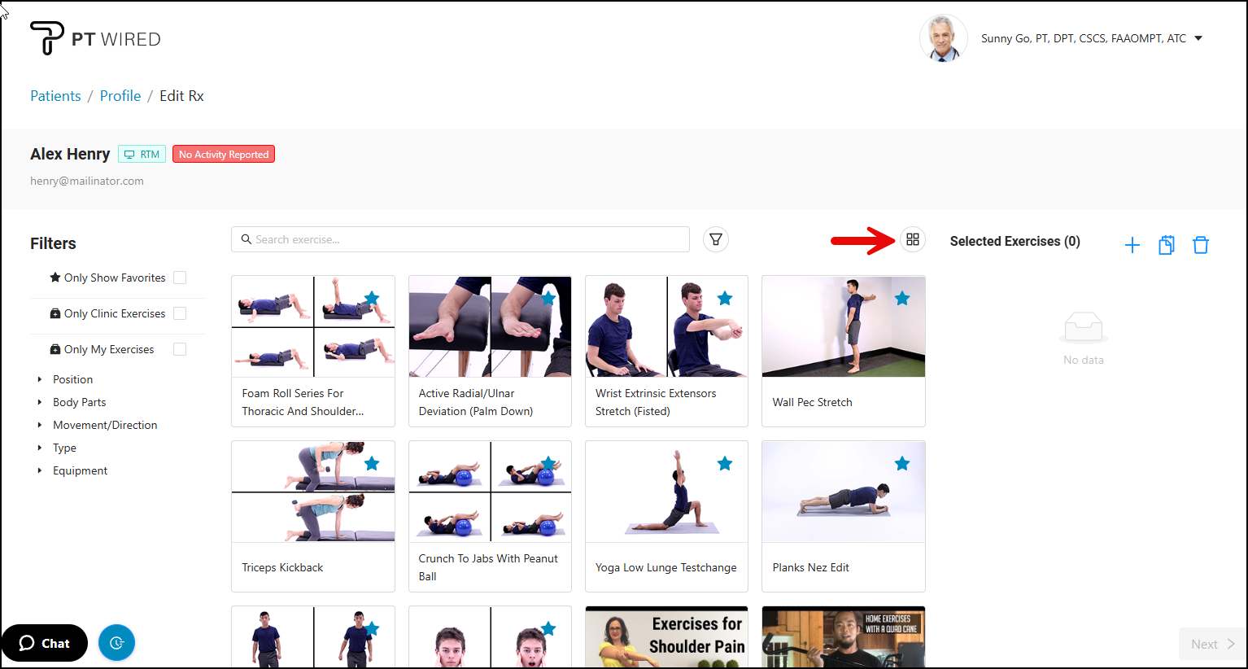Toggle favorite star on Crunch To Jabs

pos(548,463)
